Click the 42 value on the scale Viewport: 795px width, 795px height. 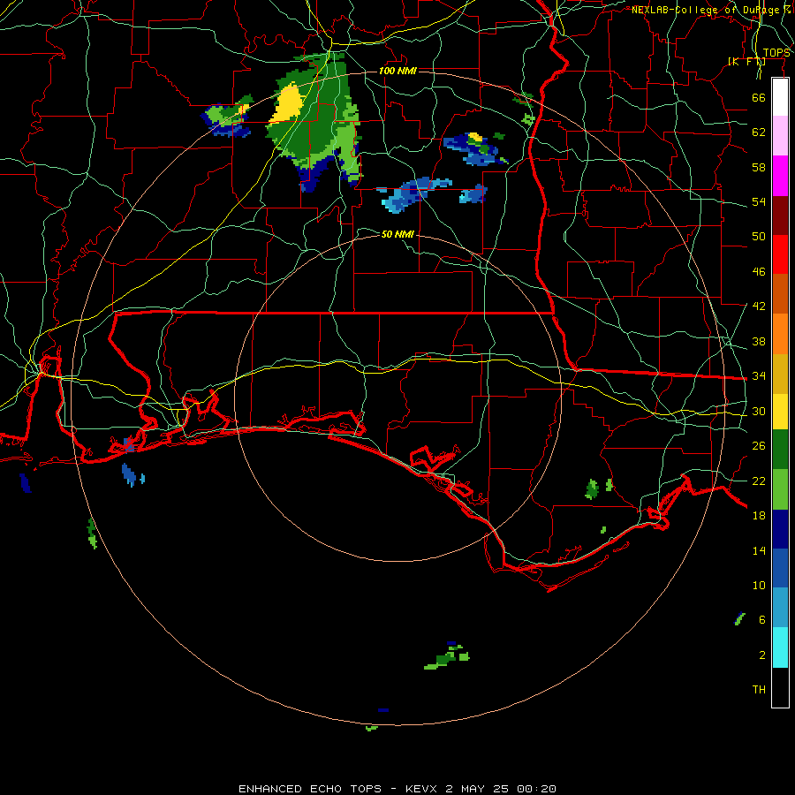(759, 307)
